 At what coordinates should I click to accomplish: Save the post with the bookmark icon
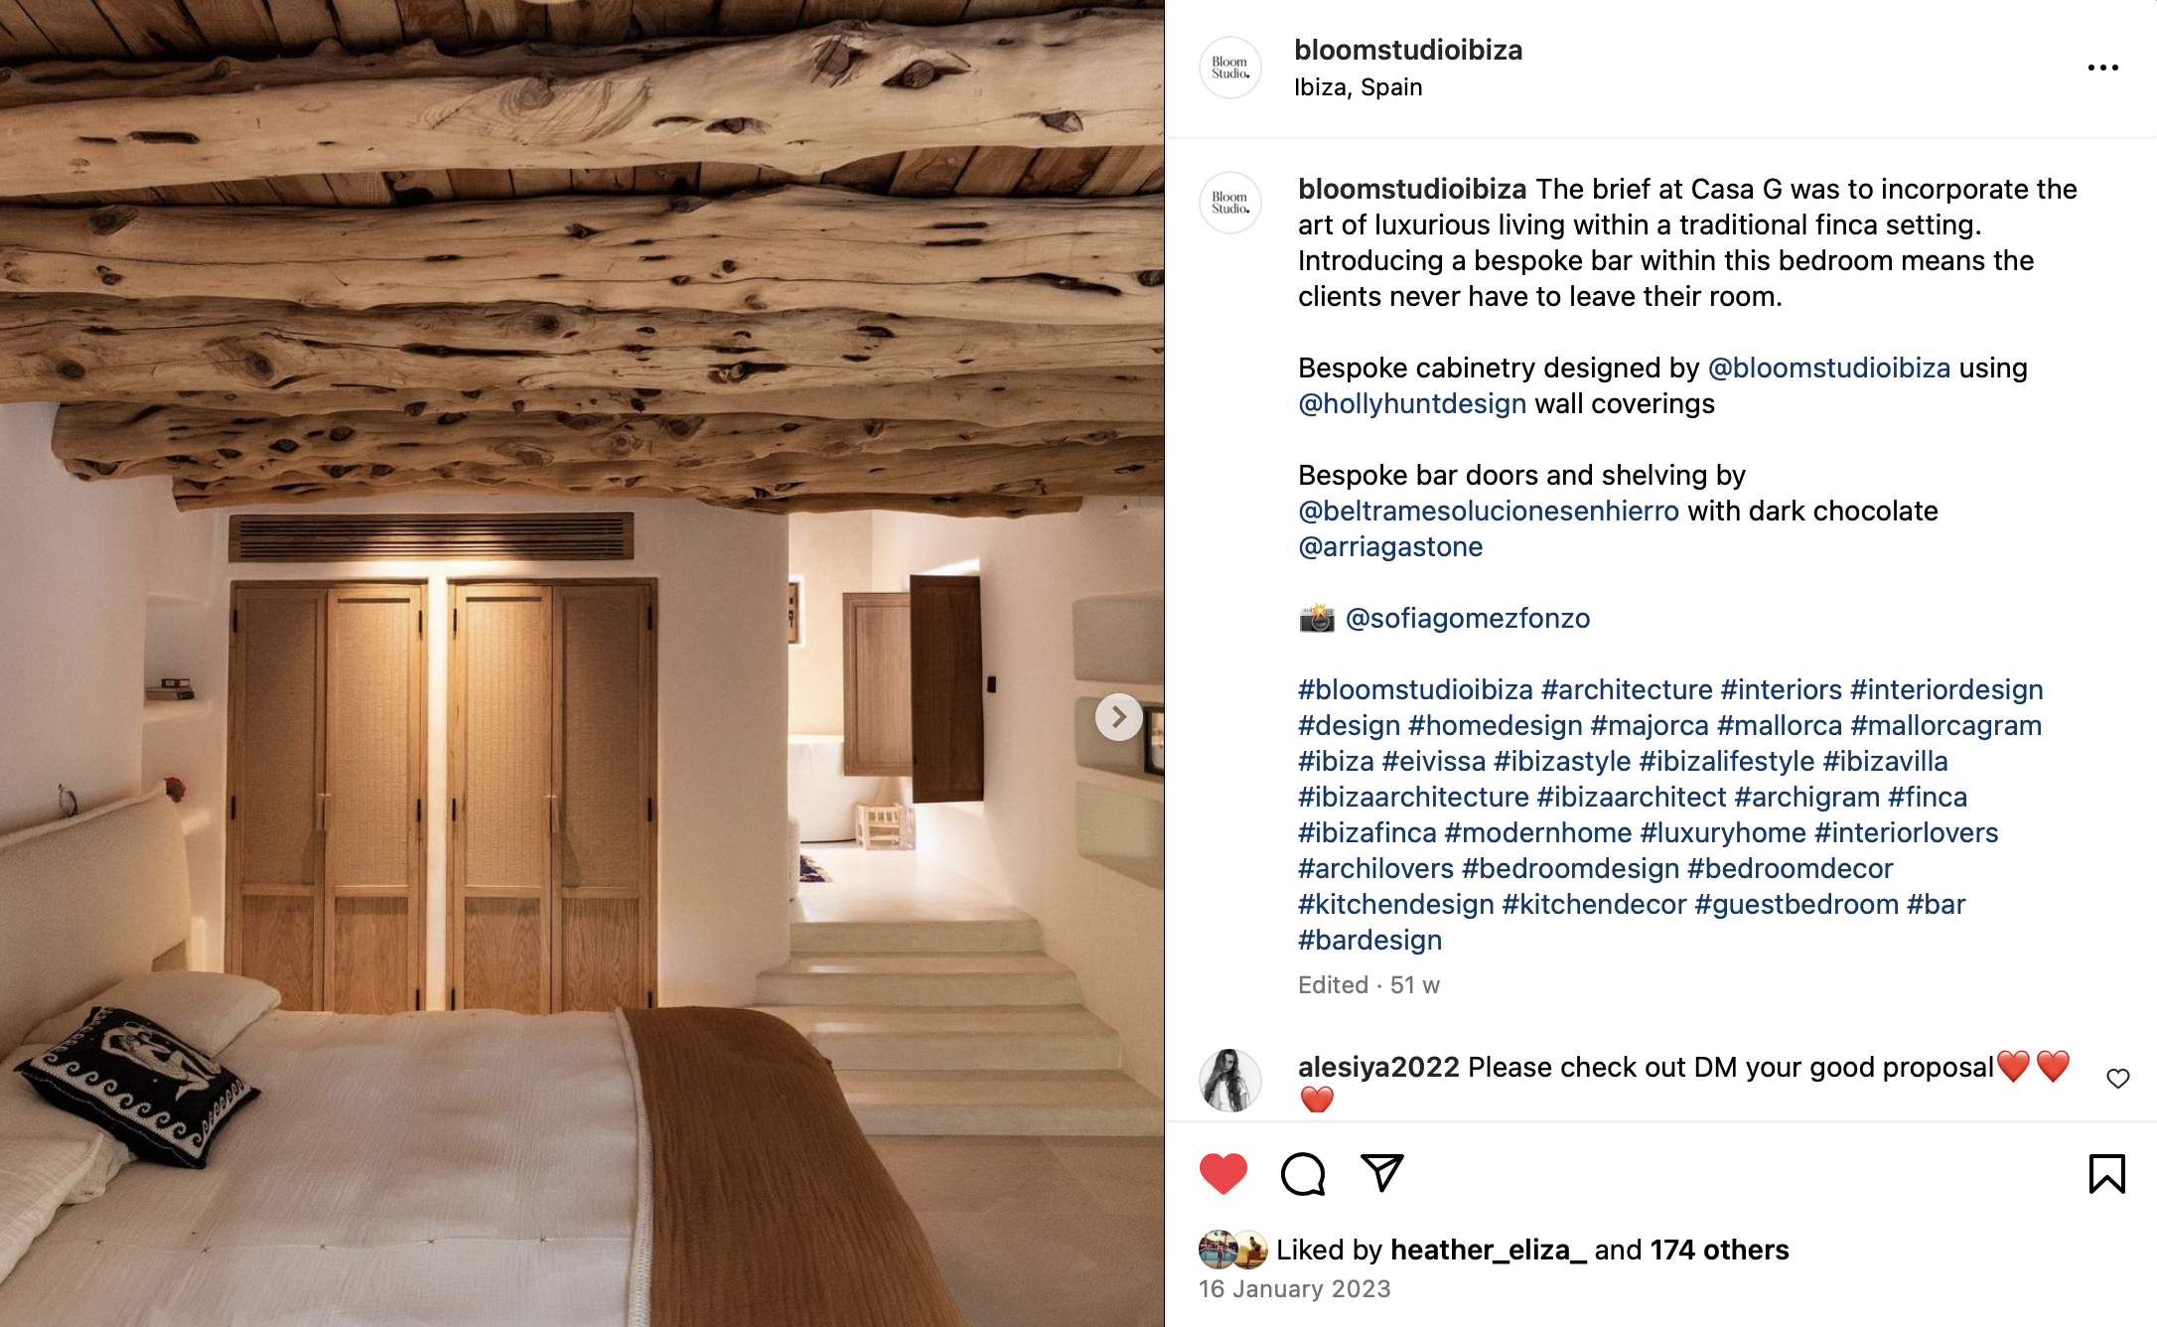coord(2106,1174)
